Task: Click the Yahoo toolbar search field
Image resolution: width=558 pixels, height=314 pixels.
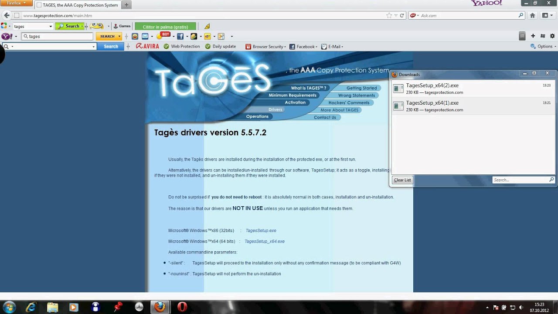Action: point(58,36)
